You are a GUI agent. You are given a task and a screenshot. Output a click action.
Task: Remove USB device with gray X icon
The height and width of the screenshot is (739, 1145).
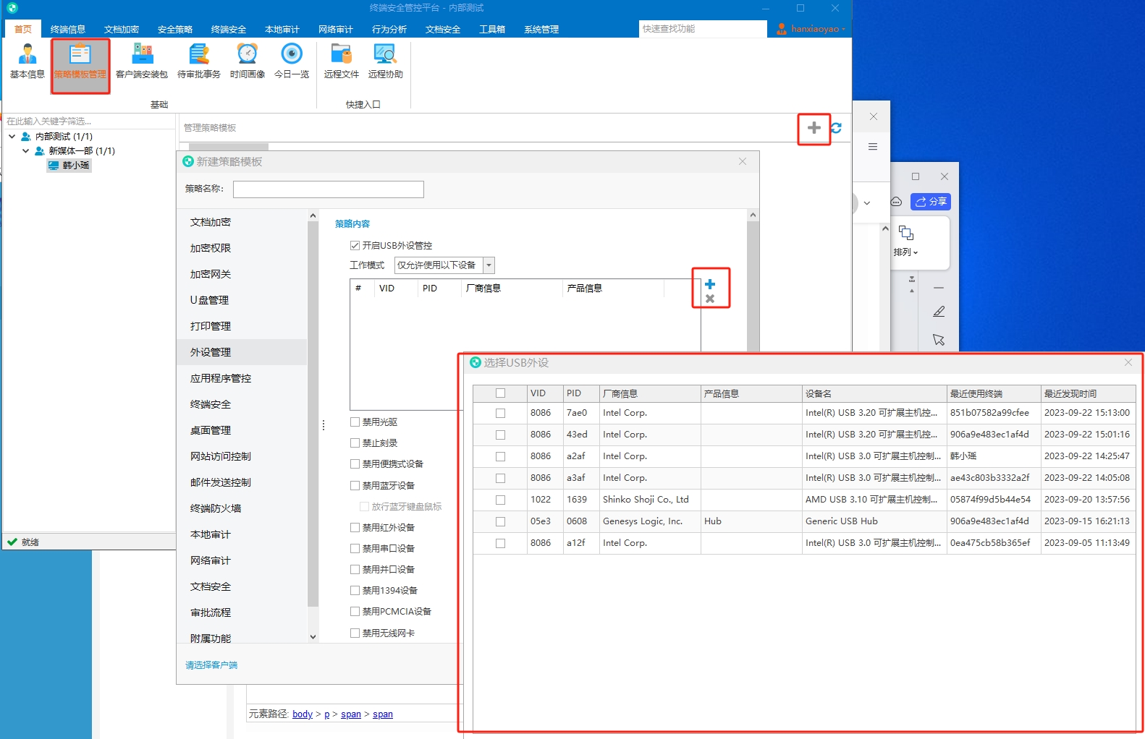pyautogui.click(x=710, y=299)
